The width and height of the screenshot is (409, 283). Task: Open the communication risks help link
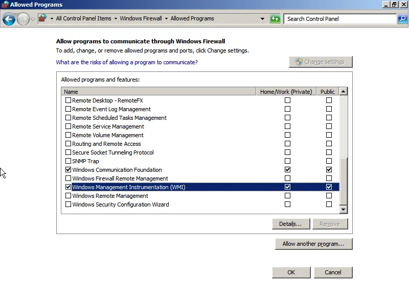[x=127, y=62]
